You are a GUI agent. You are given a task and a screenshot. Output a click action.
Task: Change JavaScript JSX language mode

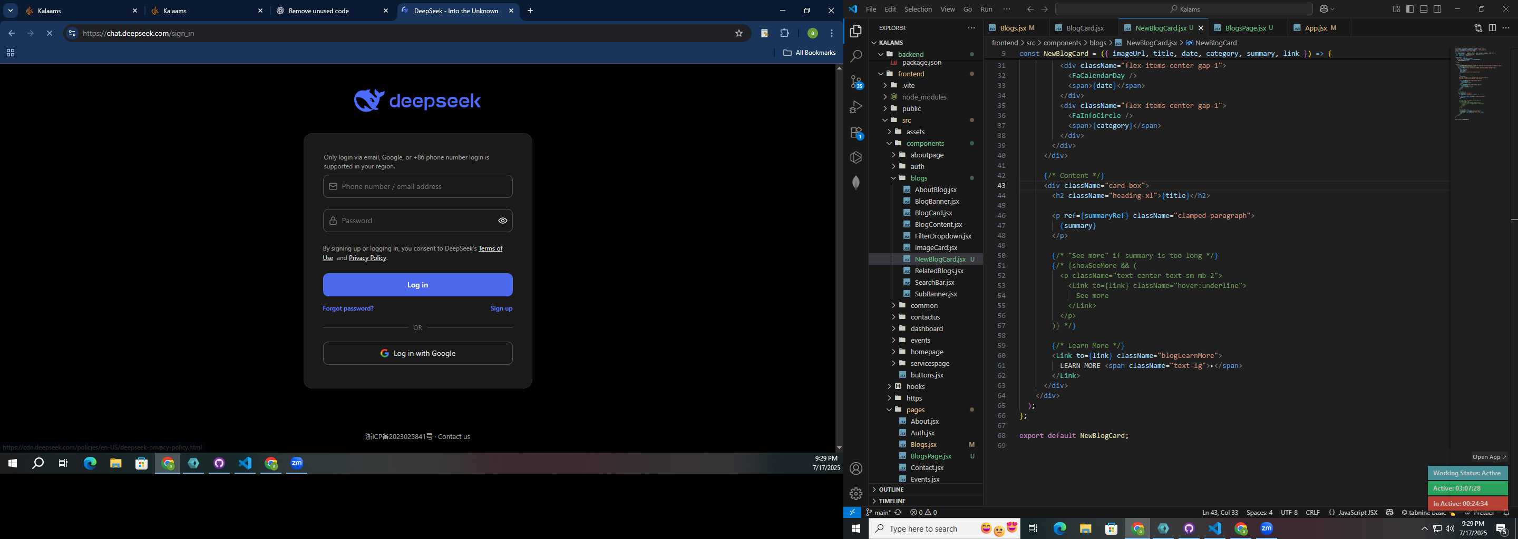click(1357, 513)
